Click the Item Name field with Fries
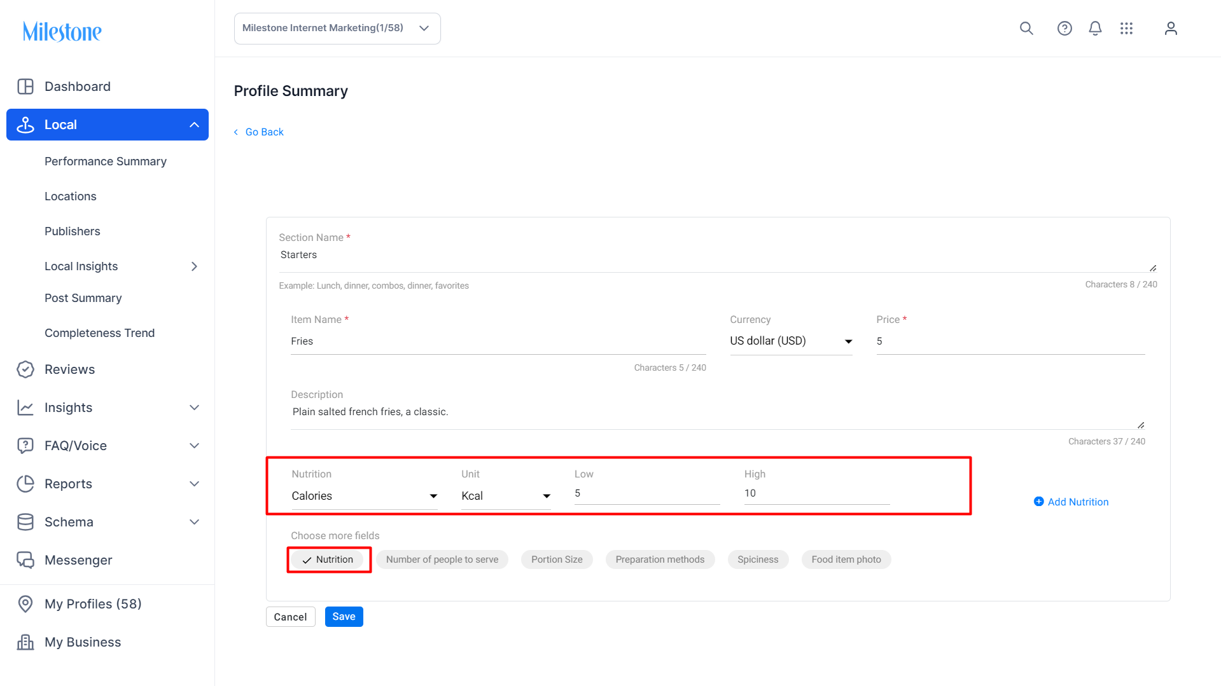The image size is (1221, 686). pos(498,341)
